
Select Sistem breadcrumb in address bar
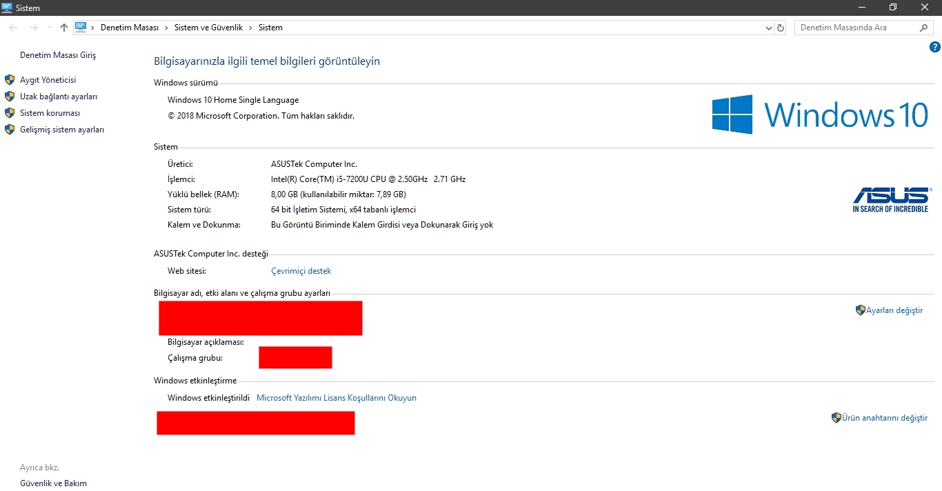coord(270,28)
